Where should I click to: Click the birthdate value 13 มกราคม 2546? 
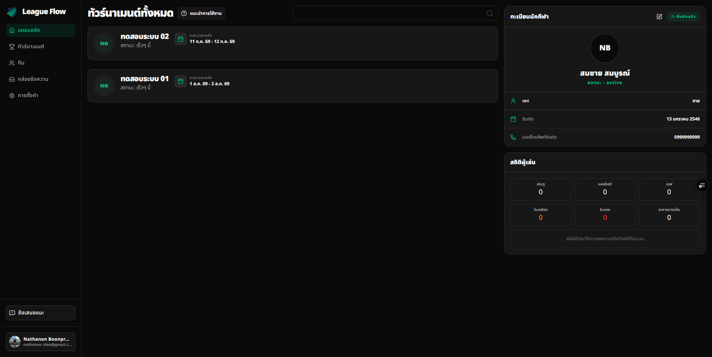(x=683, y=119)
